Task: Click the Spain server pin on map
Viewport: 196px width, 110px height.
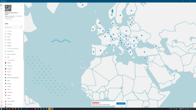Action: point(100,50)
